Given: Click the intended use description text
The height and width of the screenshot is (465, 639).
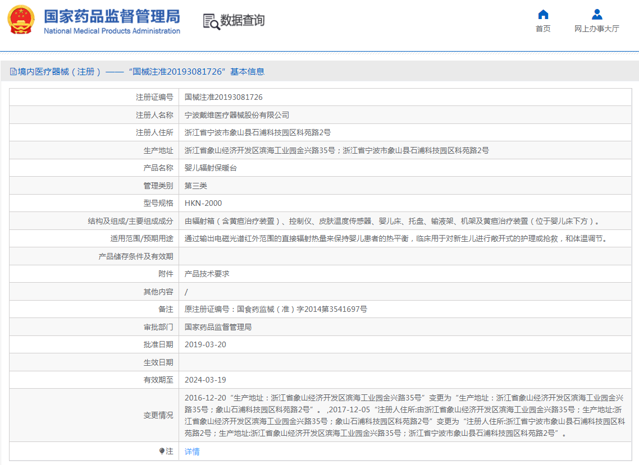Looking at the screenshot, I should click(397, 238).
